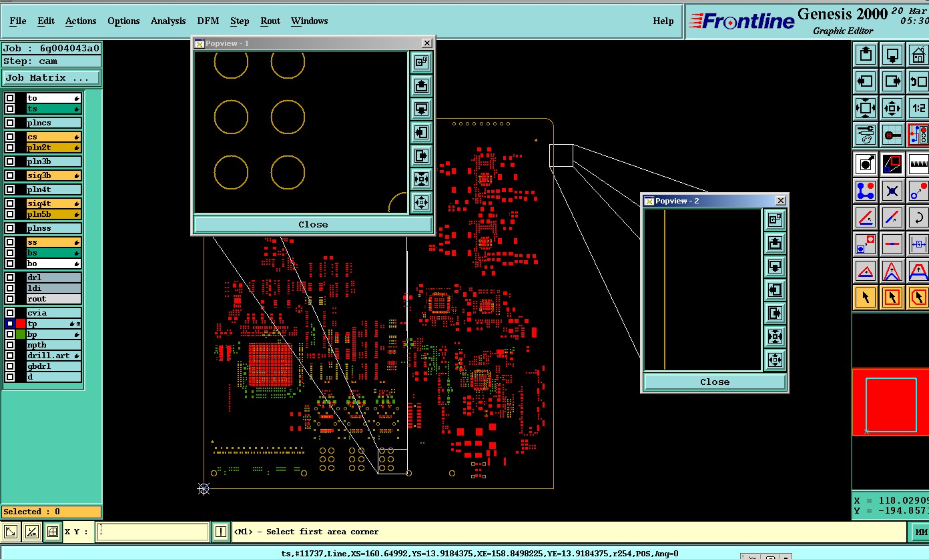Click the red color swatch beside tp layer

[x=21, y=324]
